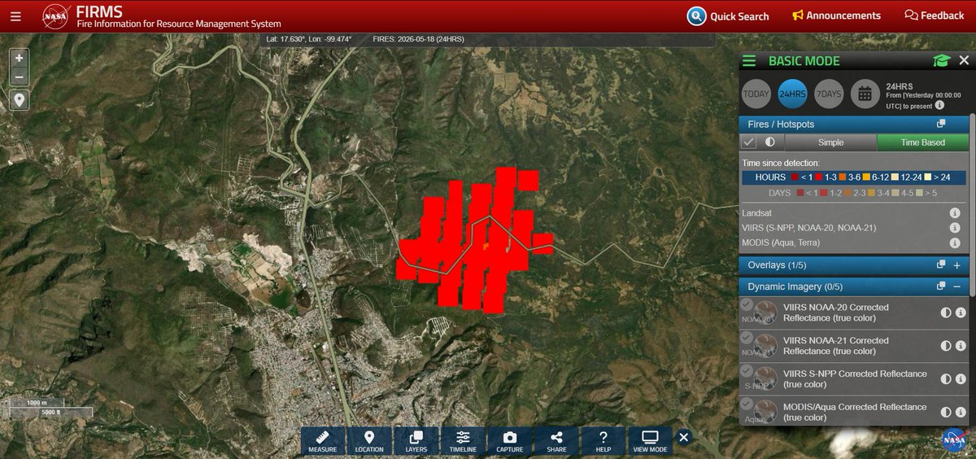
Task: Open the Measure tool
Action: click(x=323, y=441)
